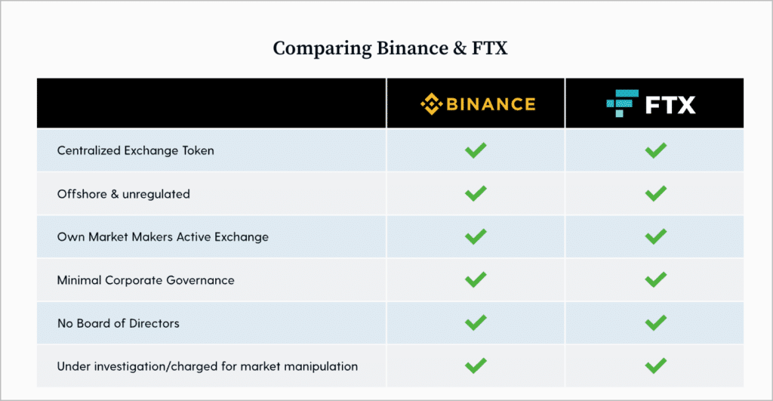Click FTX checkmark for No Board of Directors
The width and height of the screenshot is (773, 401).
point(656,322)
